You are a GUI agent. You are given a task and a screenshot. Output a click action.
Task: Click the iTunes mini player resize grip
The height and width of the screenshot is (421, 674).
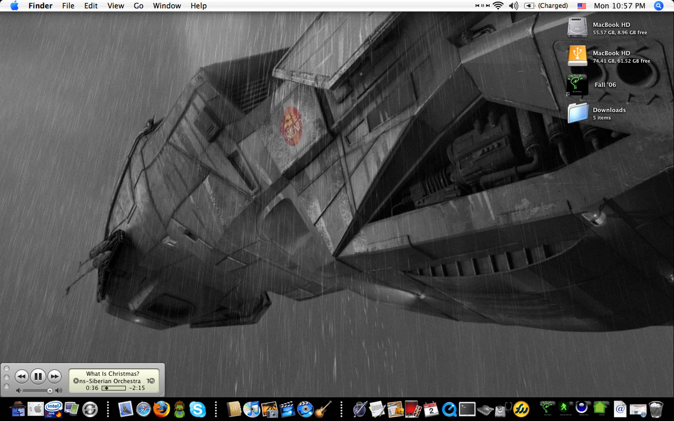161,393
